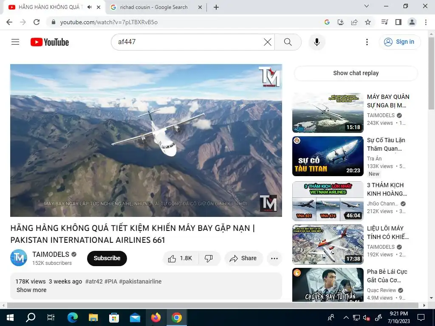Open Task View on taskbar
Image resolution: width=435 pixels, height=326 pixels.
click(51, 318)
